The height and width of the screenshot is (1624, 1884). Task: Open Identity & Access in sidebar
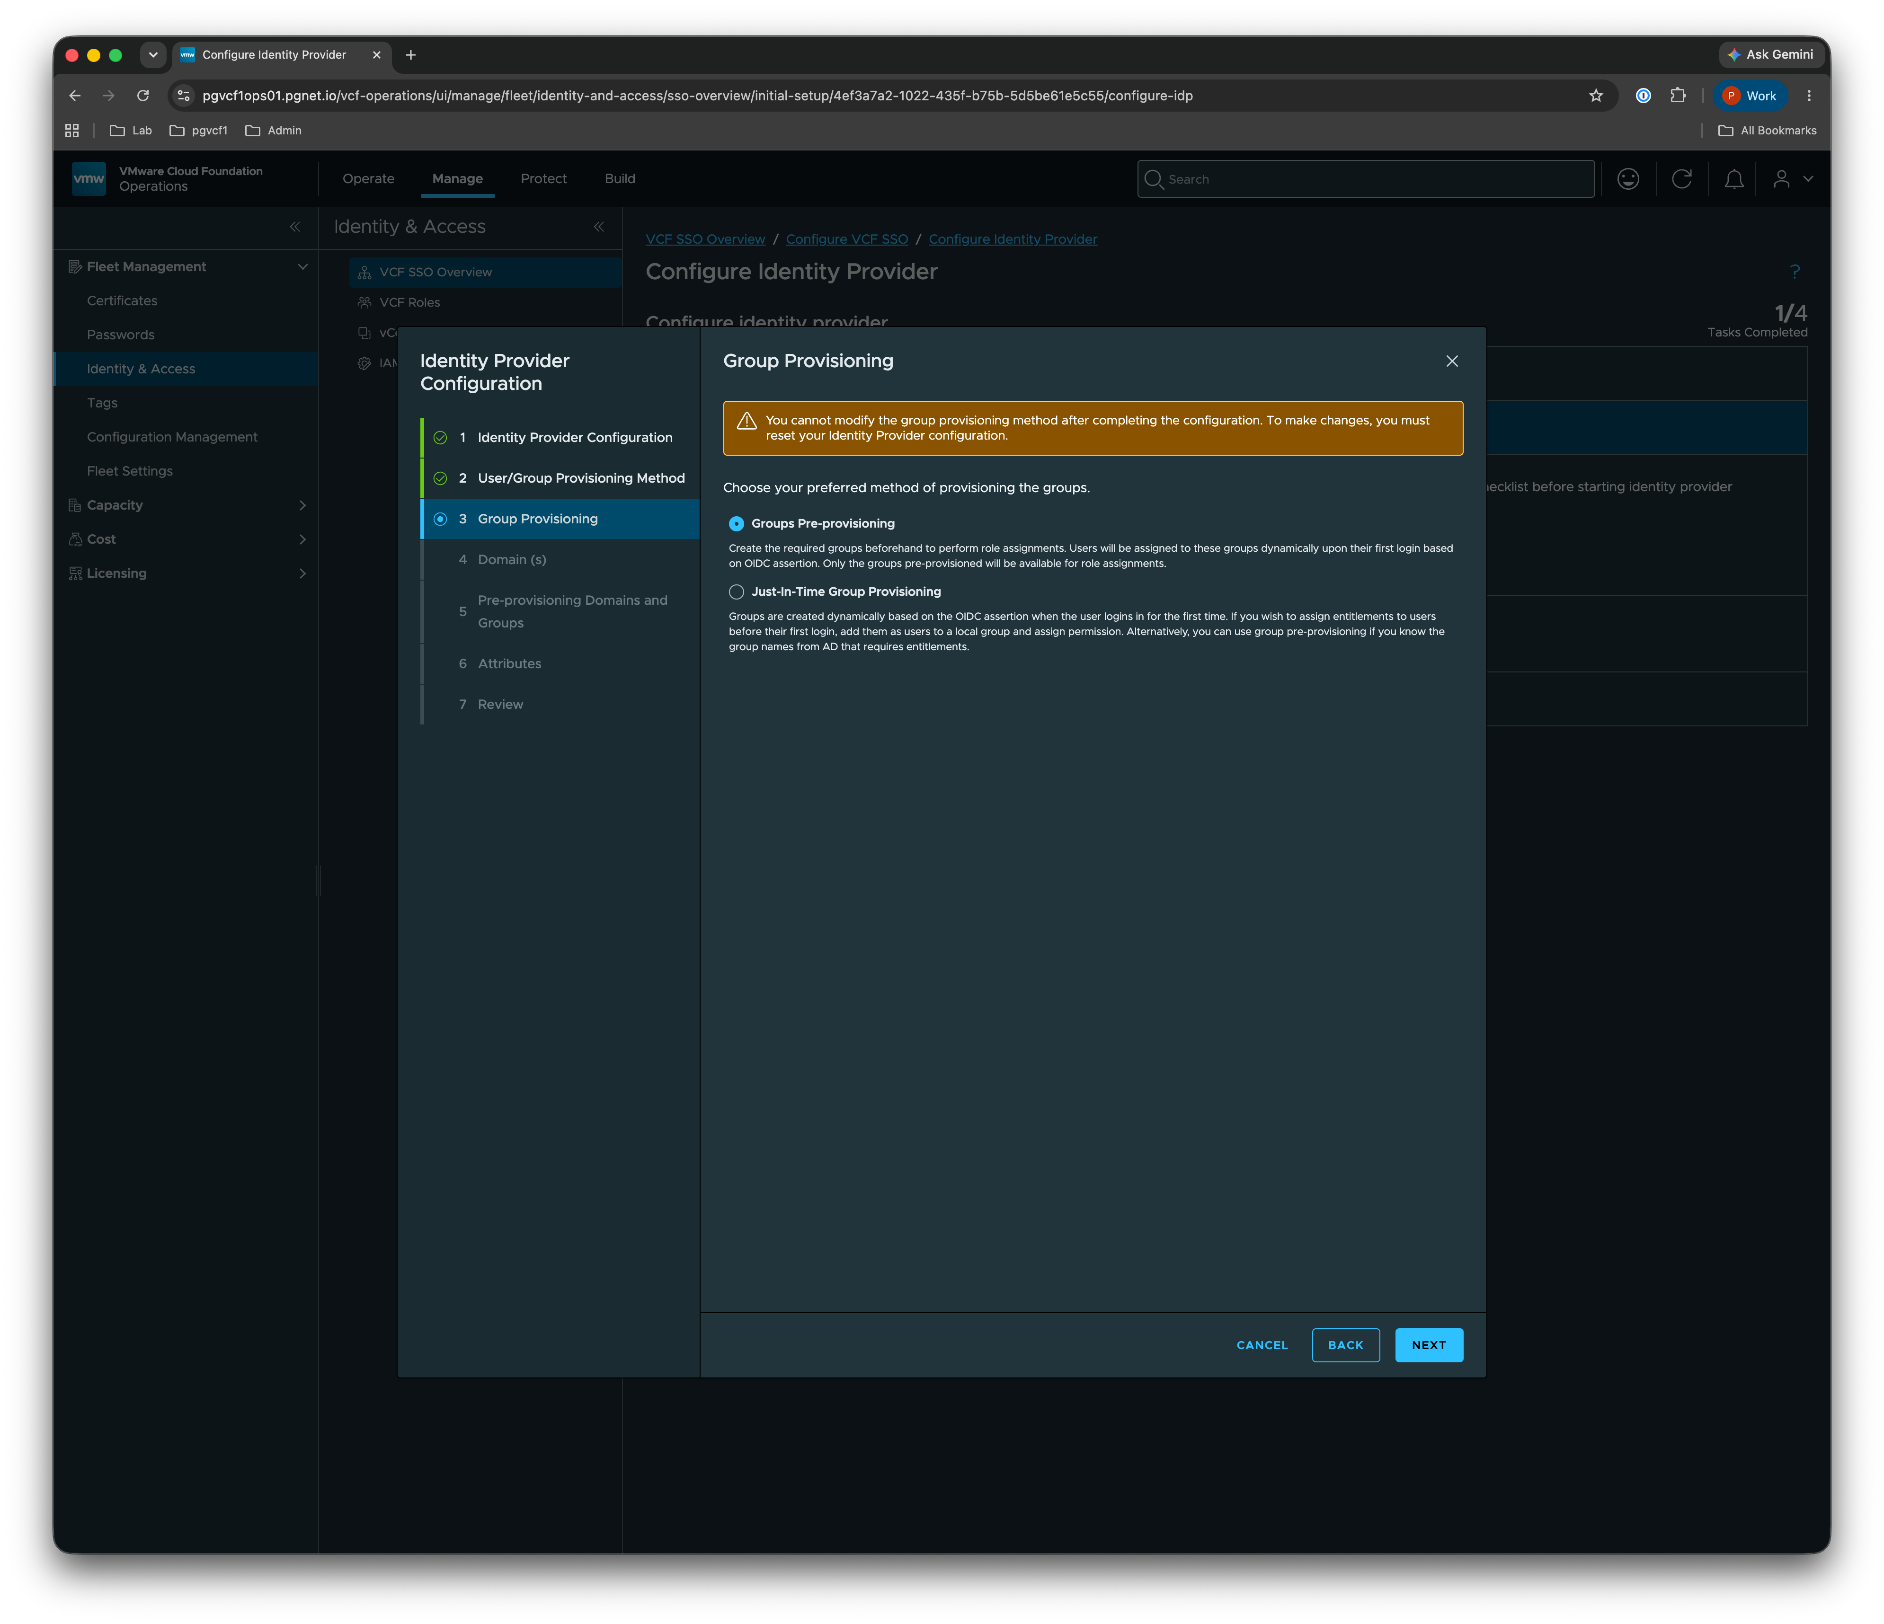coord(187,369)
